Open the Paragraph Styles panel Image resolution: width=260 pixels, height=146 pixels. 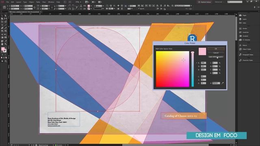[246, 55]
